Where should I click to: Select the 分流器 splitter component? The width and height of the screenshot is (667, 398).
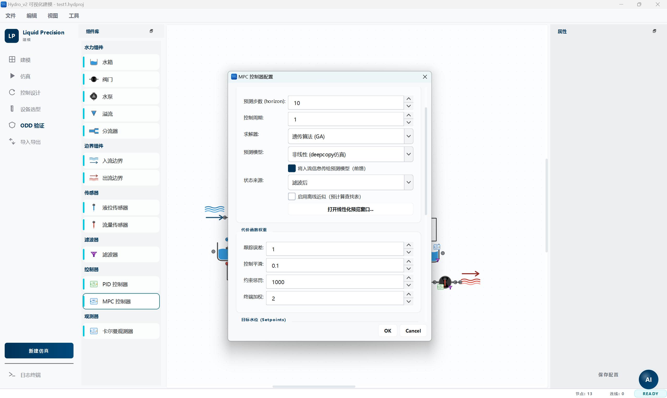point(121,131)
